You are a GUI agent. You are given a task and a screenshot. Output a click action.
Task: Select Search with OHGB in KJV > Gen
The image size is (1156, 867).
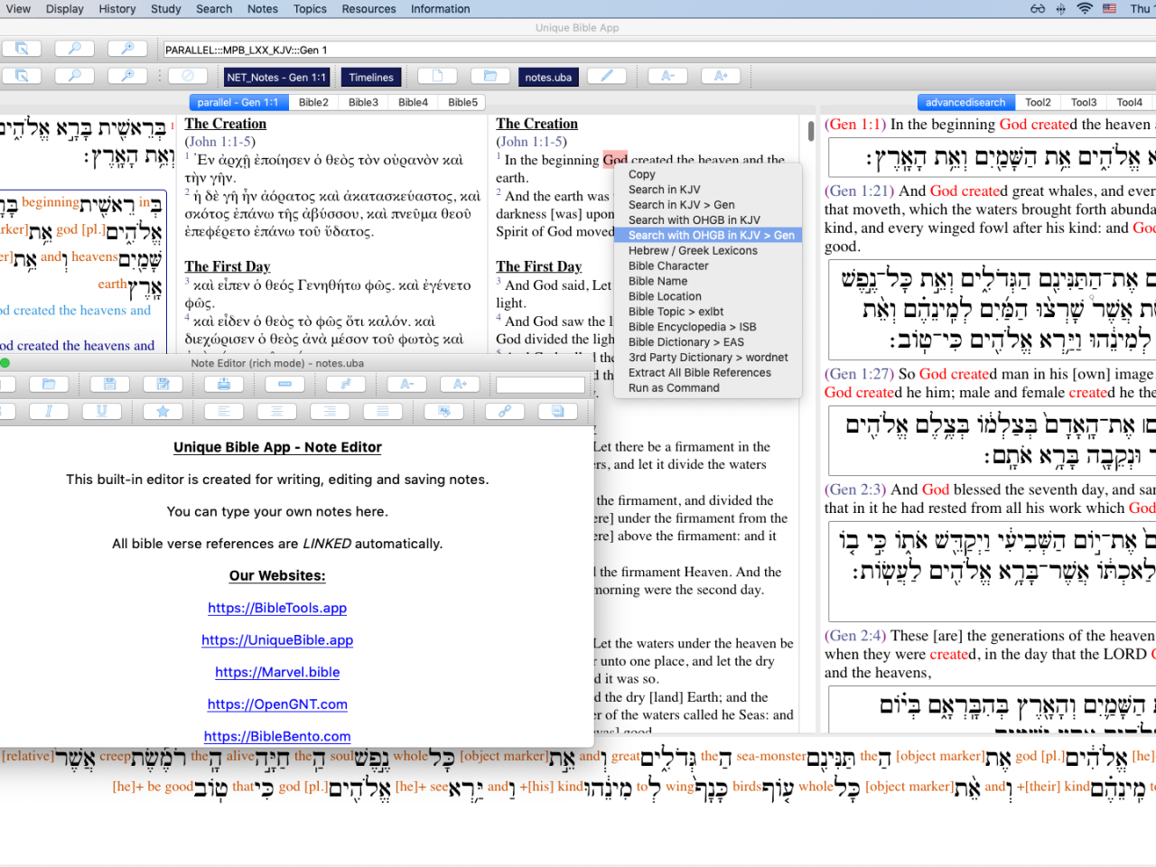click(708, 235)
